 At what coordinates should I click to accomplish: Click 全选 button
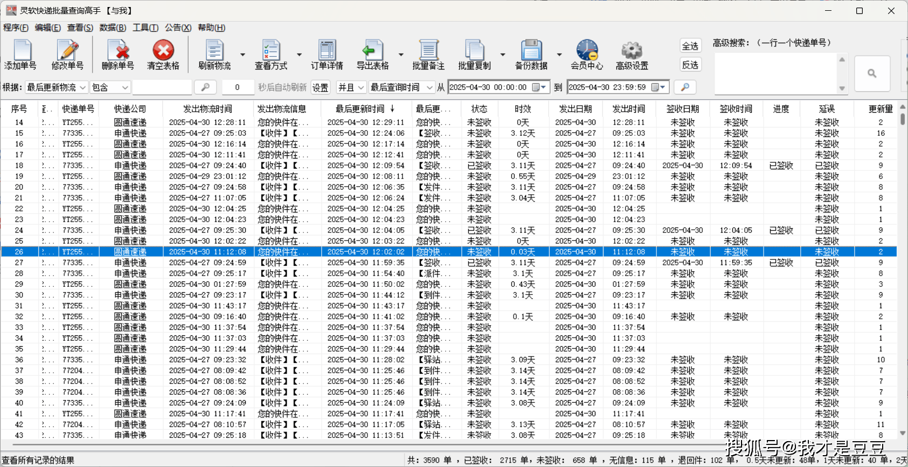point(690,46)
